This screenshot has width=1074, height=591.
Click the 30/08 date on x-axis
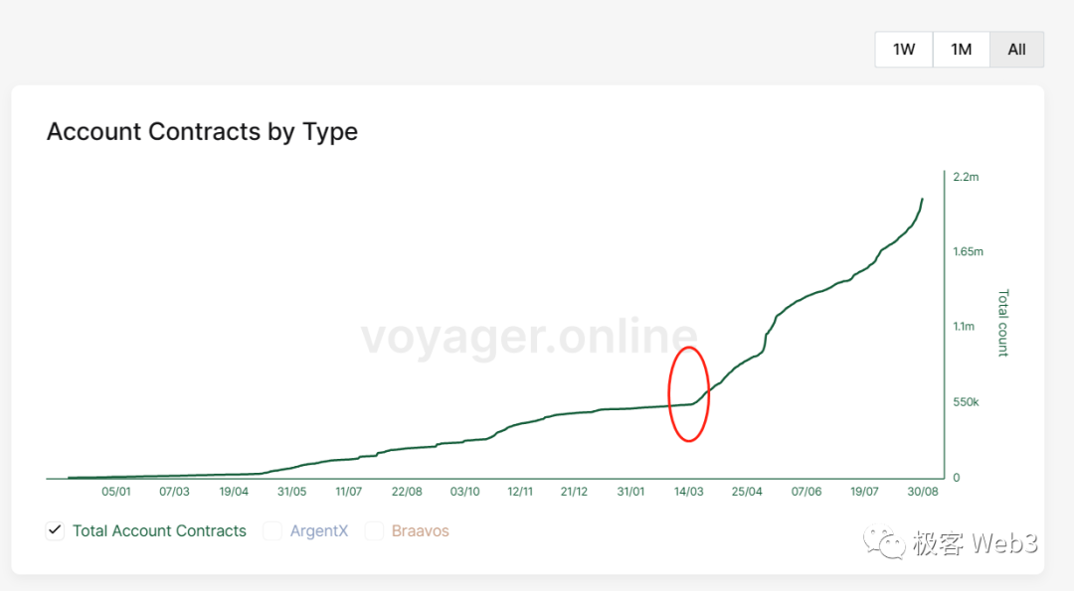coord(923,492)
